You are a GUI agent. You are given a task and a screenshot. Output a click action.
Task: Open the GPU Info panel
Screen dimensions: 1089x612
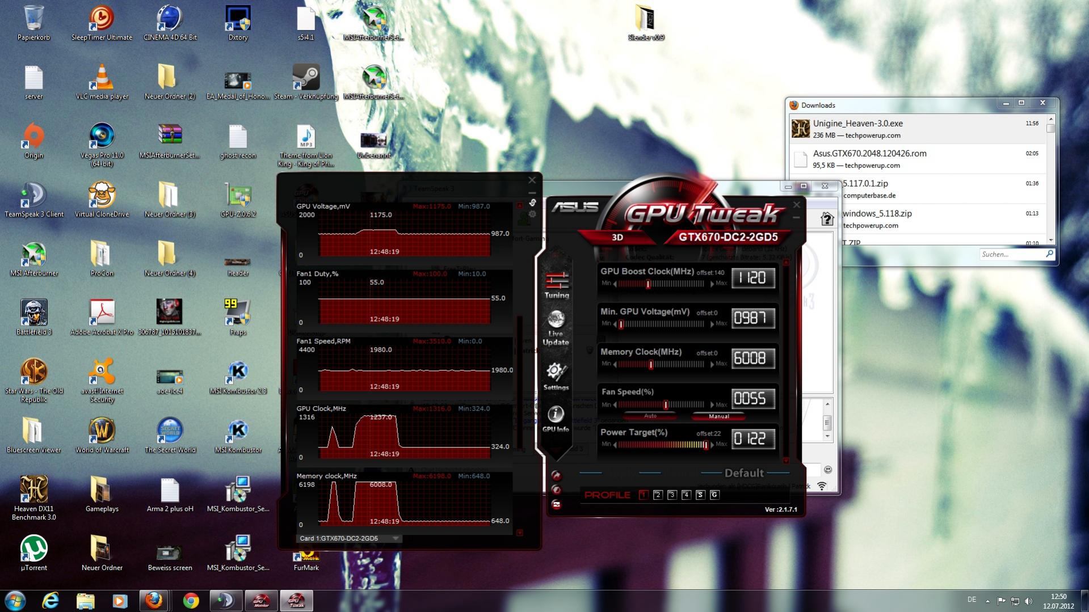(555, 419)
